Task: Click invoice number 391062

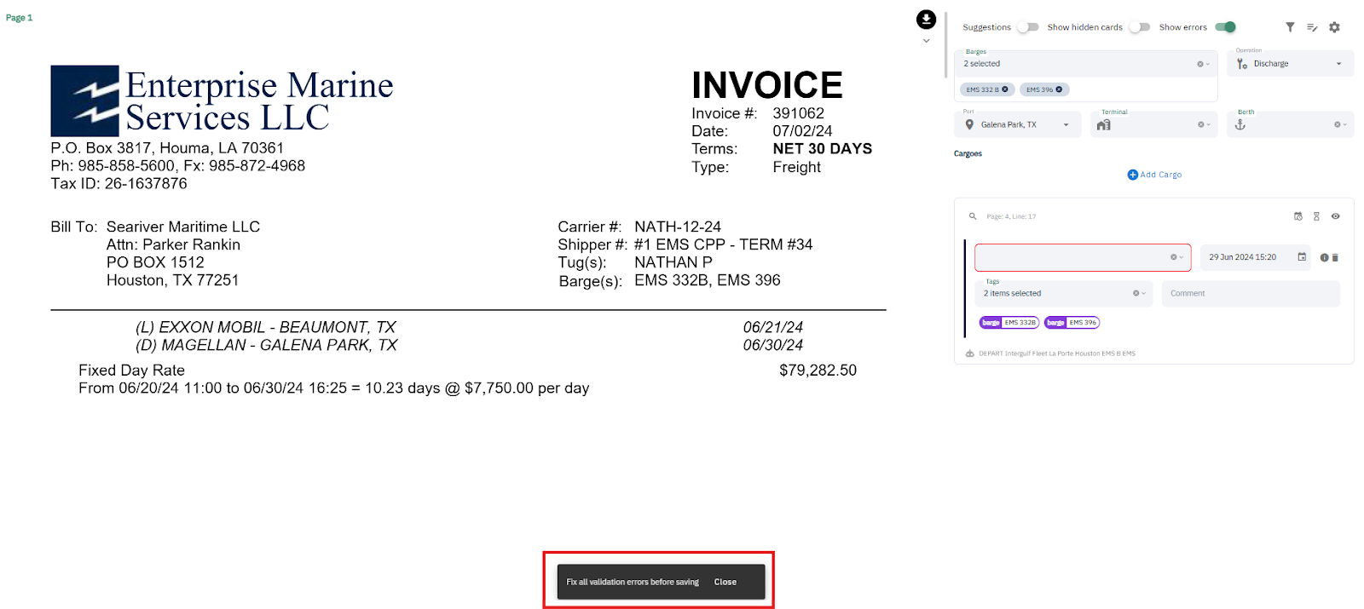Action: [799, 113]
